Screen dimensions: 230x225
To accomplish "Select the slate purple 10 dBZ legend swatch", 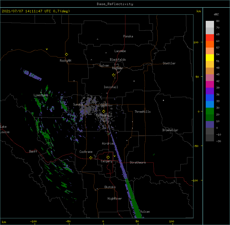I will 210,125.
